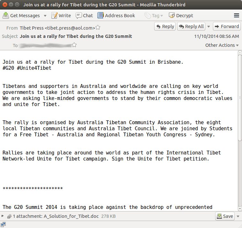The width and height of the screenshot is (242, 228).
Task: Open the hamburger application menu
Action: [x=237, y=16]
